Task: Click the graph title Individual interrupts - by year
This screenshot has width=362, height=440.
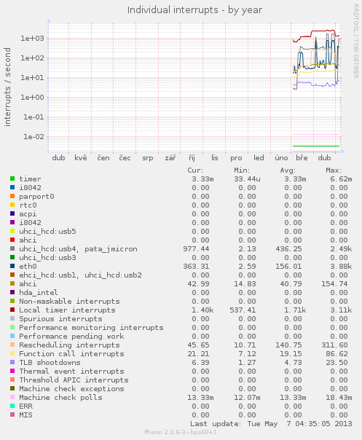Action: (x=194, y=10)
